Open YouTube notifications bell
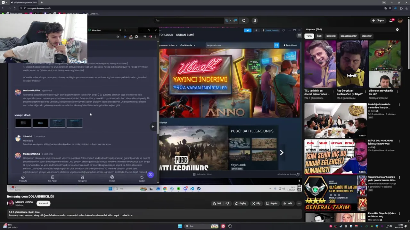This screenshot has width=410, height=230. pyautogui.click(x=391, y=20)
